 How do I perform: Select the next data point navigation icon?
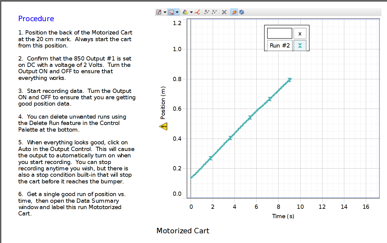(x=214, y=12)
